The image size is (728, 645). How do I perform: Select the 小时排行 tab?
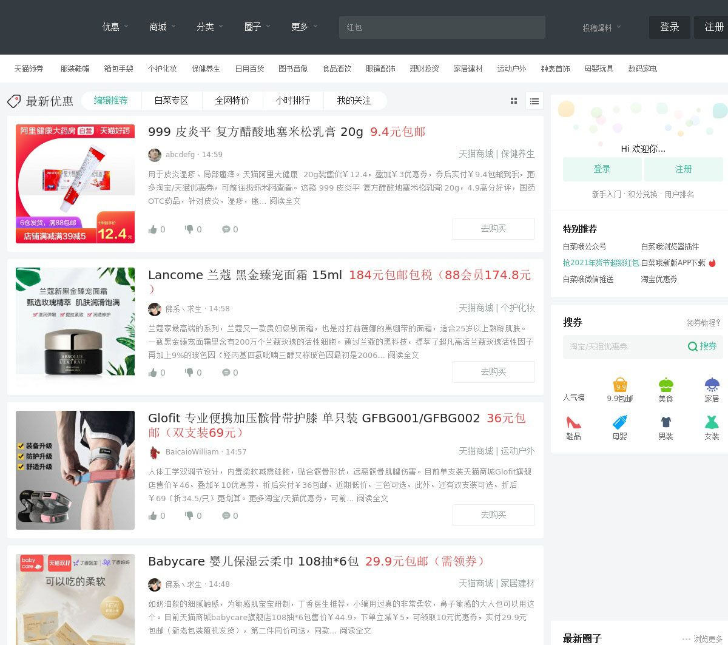point(292,101)
